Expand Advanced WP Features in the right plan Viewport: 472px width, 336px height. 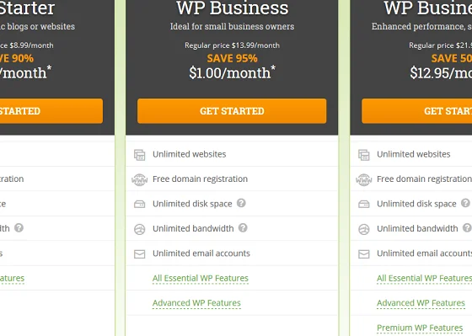pyautogui.click(x=421, y=303)
